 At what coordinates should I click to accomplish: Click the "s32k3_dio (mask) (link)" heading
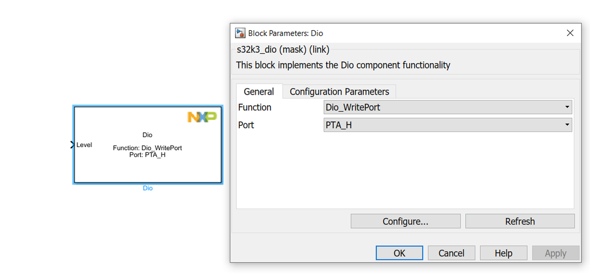pyautogui.click(x=282, y=50)
